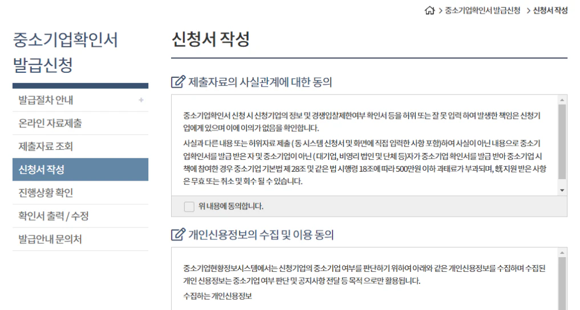Click 개인신용정보의 수집 및 이용 동의 heading text

pyautogui.click(x=261, y=235)
